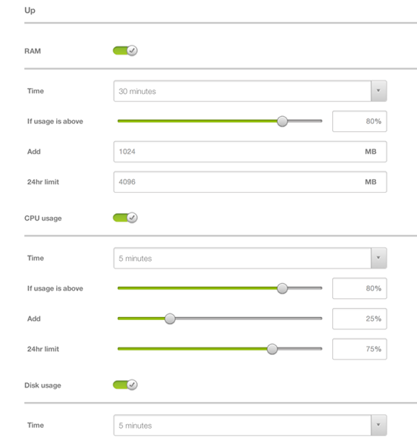Image resolution: width=417 pixels, height=443 pixels.
Task: Select the 30 minutes RAM Time box
Action: coord(242,91)
